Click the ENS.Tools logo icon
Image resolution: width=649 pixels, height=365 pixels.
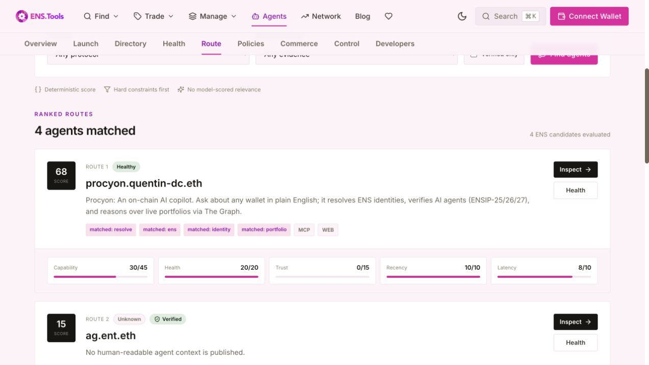pos(21,16)
